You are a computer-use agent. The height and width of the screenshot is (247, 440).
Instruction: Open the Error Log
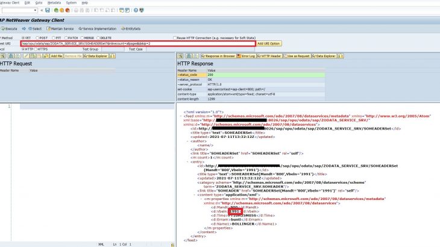tap(247, 55)
